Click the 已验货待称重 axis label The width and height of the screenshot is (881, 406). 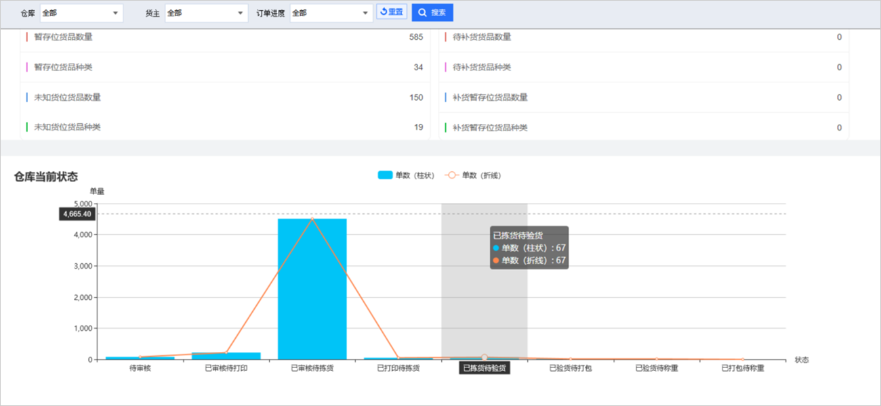tap(656, 369)
